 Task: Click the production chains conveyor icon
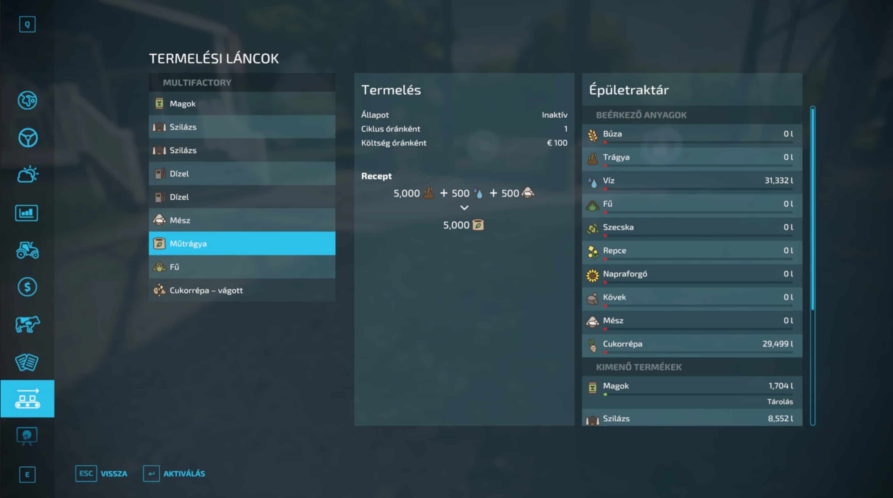tap(27, 399)
